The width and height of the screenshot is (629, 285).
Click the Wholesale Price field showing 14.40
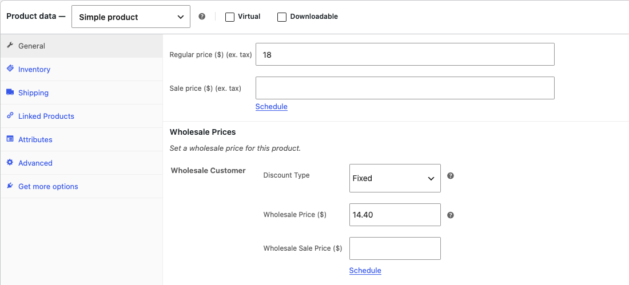[395, 215]
